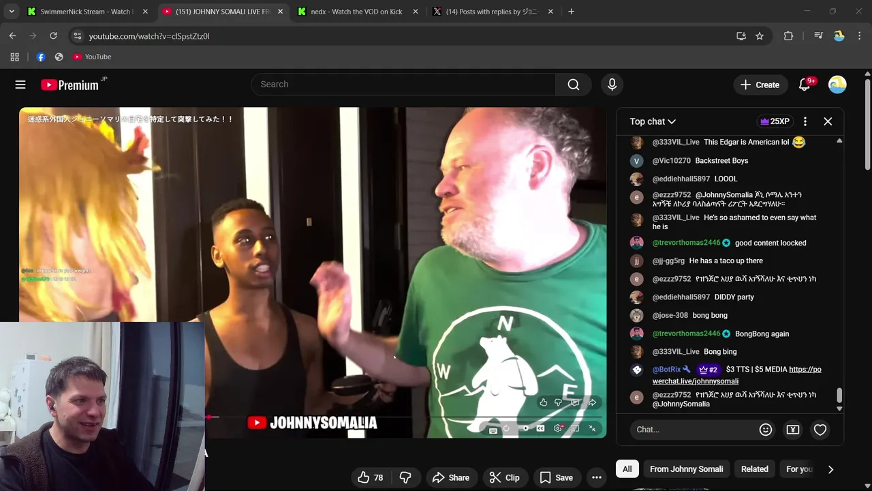Open the bookmarks bar apps grid
This screenshot has height=491, width=872.
[15, 57]
